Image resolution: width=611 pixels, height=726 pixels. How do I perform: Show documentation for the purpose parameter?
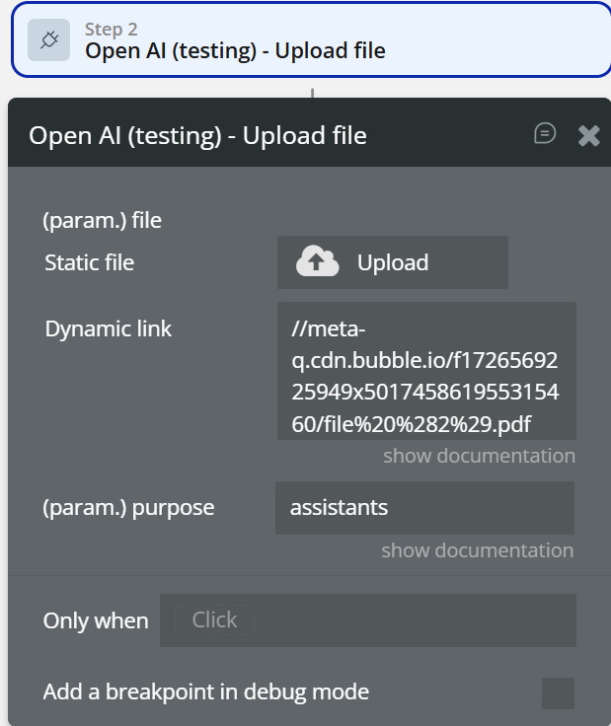[x=478, y=550]
